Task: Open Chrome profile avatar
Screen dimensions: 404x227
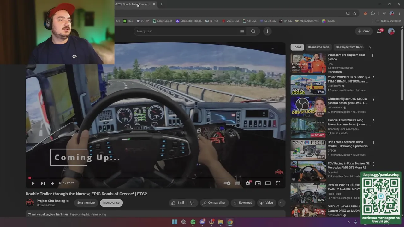Action: click(x=392, y=13)
